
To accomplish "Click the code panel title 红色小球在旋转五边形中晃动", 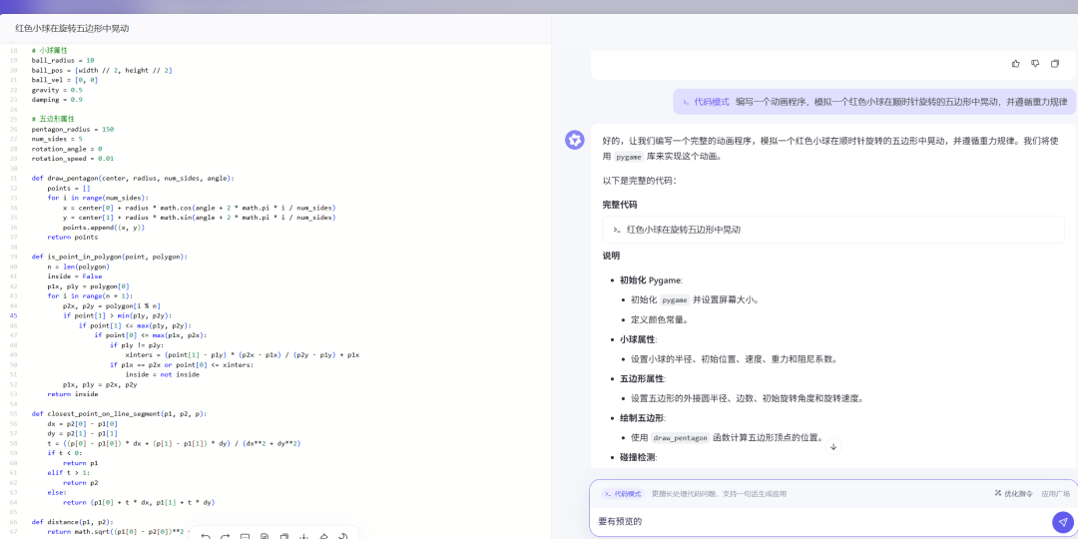I will tap(72, 29).
